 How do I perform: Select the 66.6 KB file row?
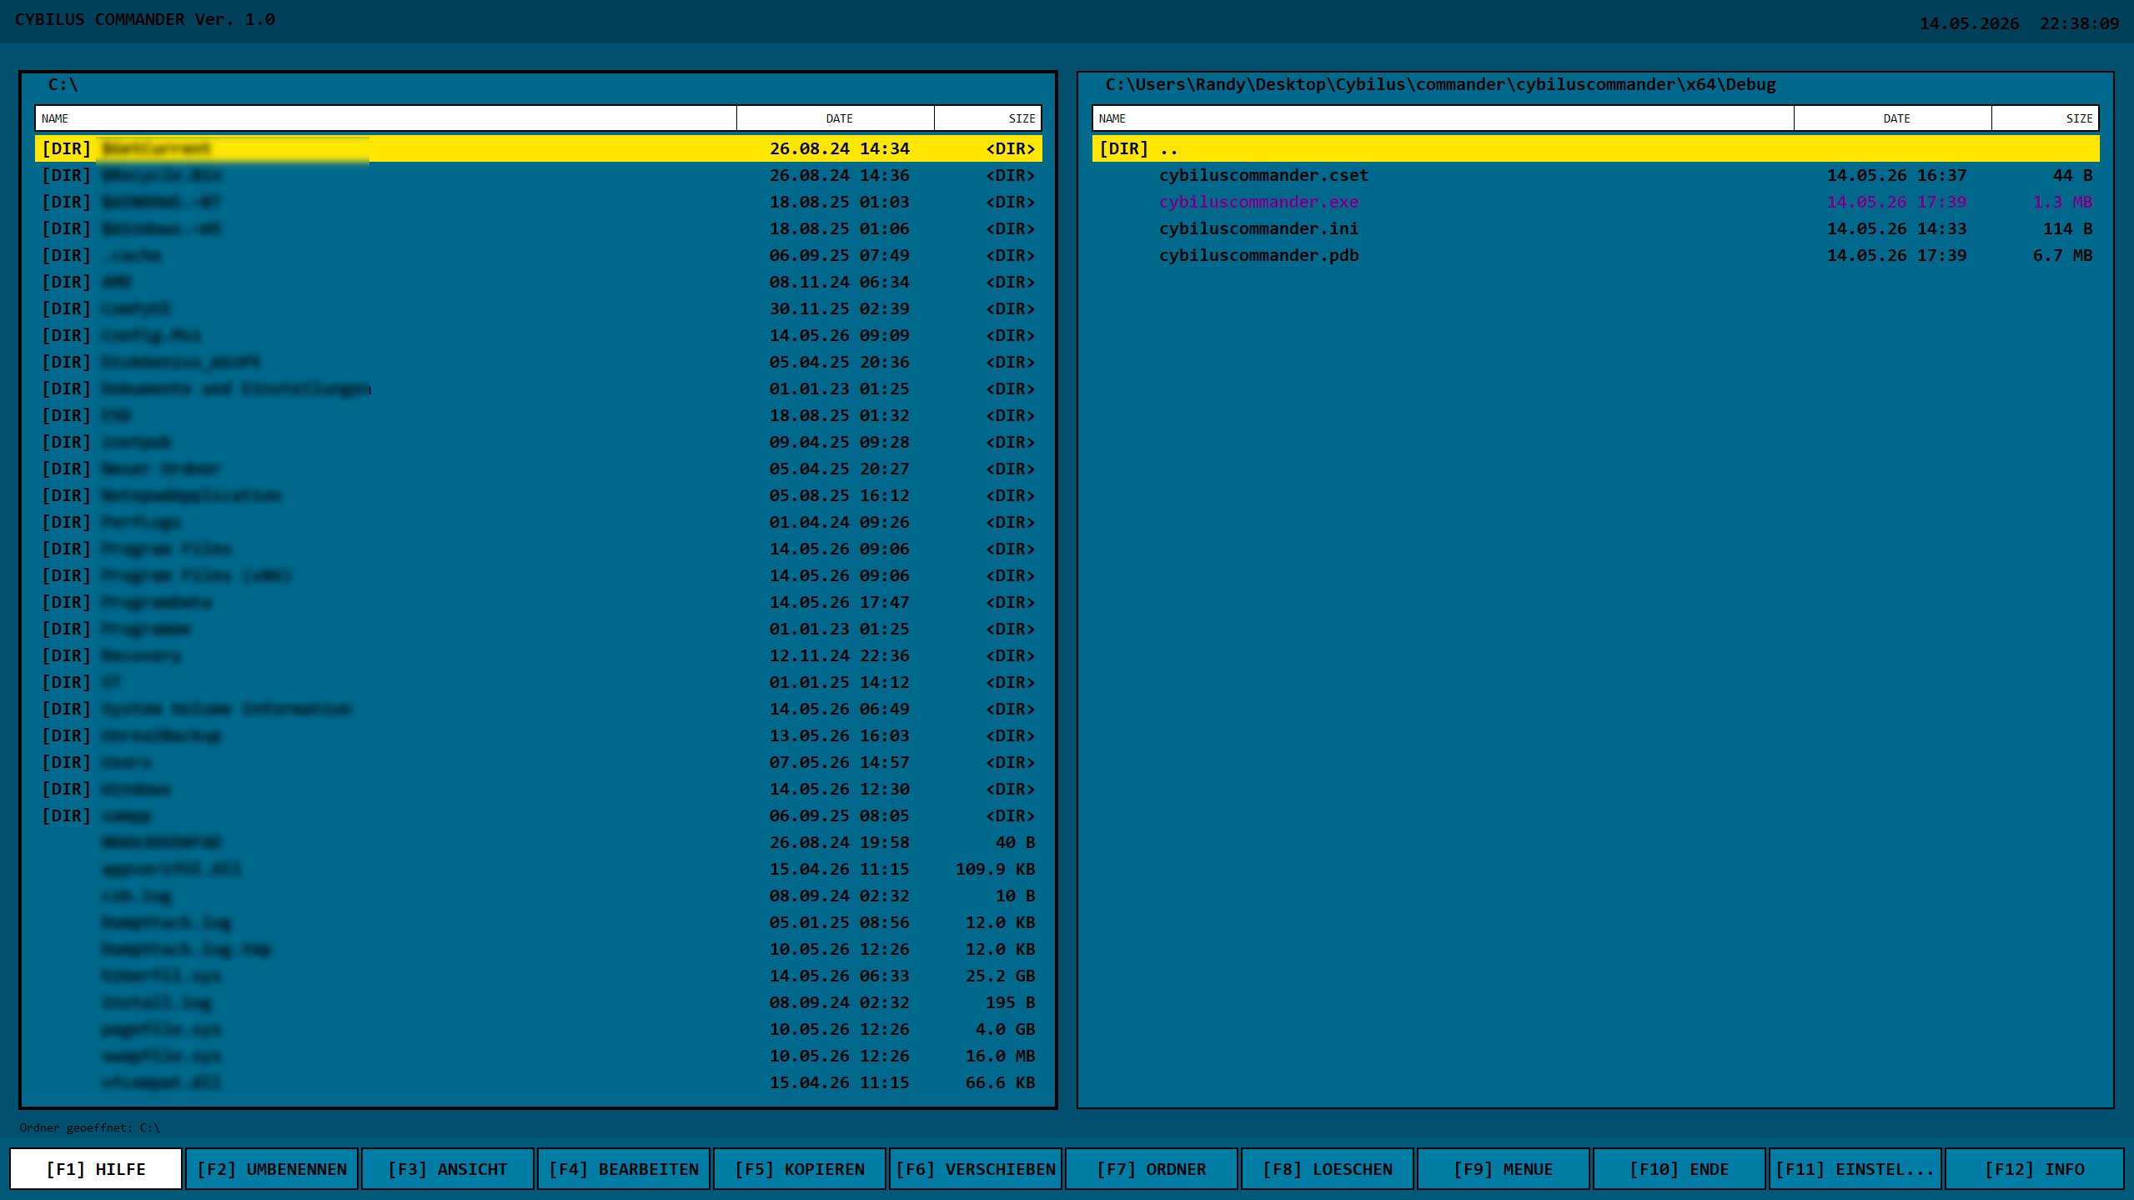point(539,1082)
